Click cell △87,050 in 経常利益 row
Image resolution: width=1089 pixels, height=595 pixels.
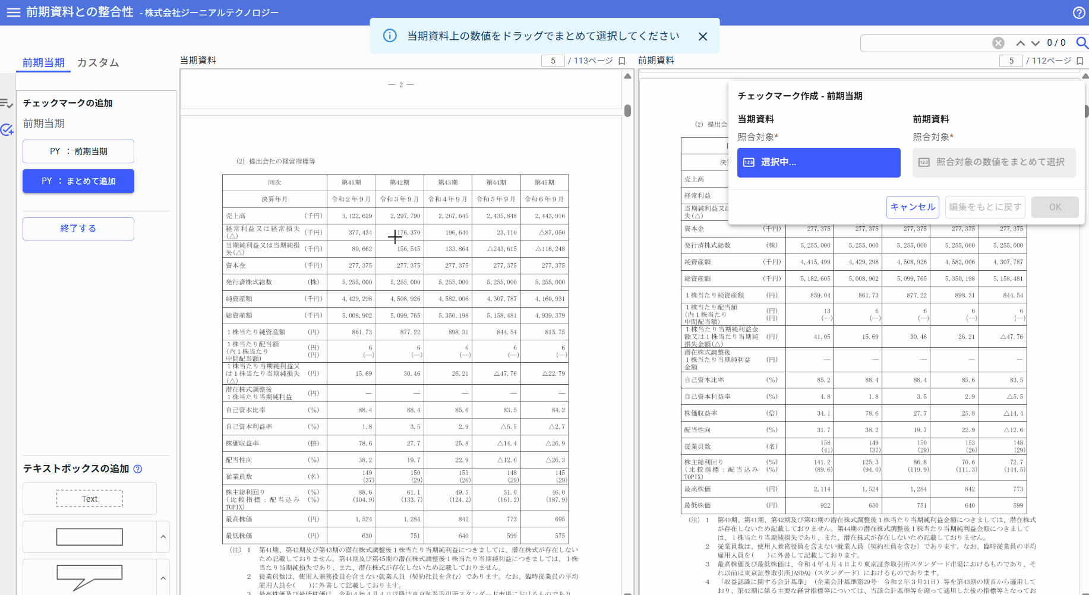point(552,233)
